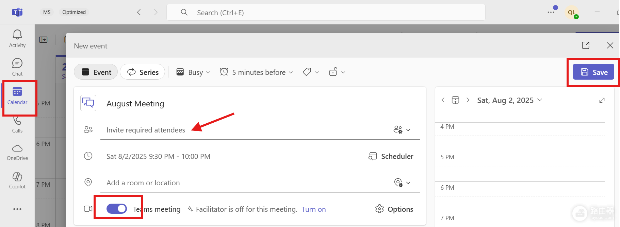Expand the mini calendar view arrows
The width and height of the screenshot is (620, 227).
(602, 100)
